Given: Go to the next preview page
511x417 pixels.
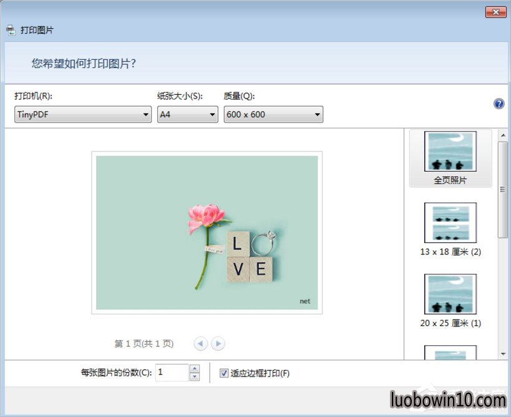Looking at the screenshot, I should (218, 343).
